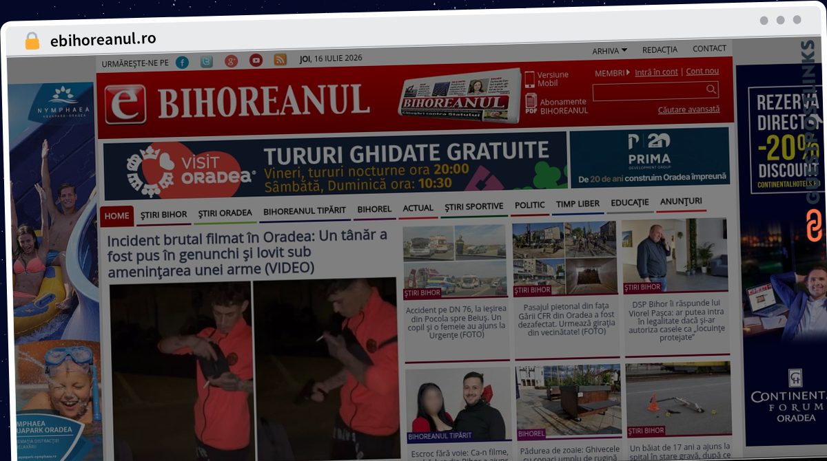The height and width of the screenshot is (461, 827).
Task: Click the Abonamente BIHOREANUL link
Action: (564, 106)
